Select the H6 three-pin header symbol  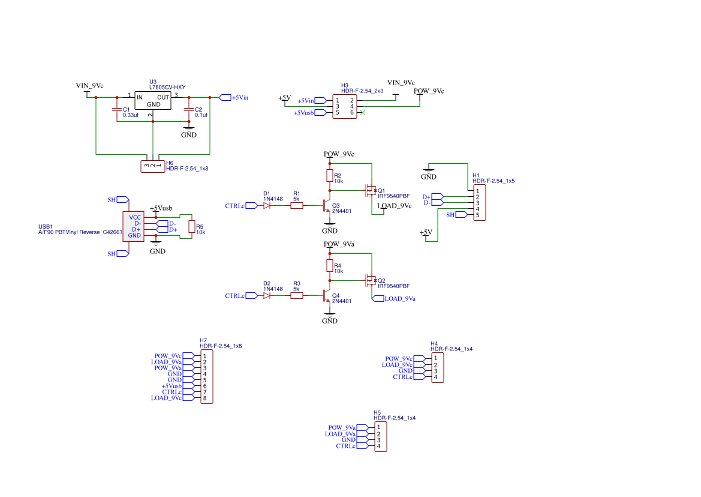click(152, 166)
